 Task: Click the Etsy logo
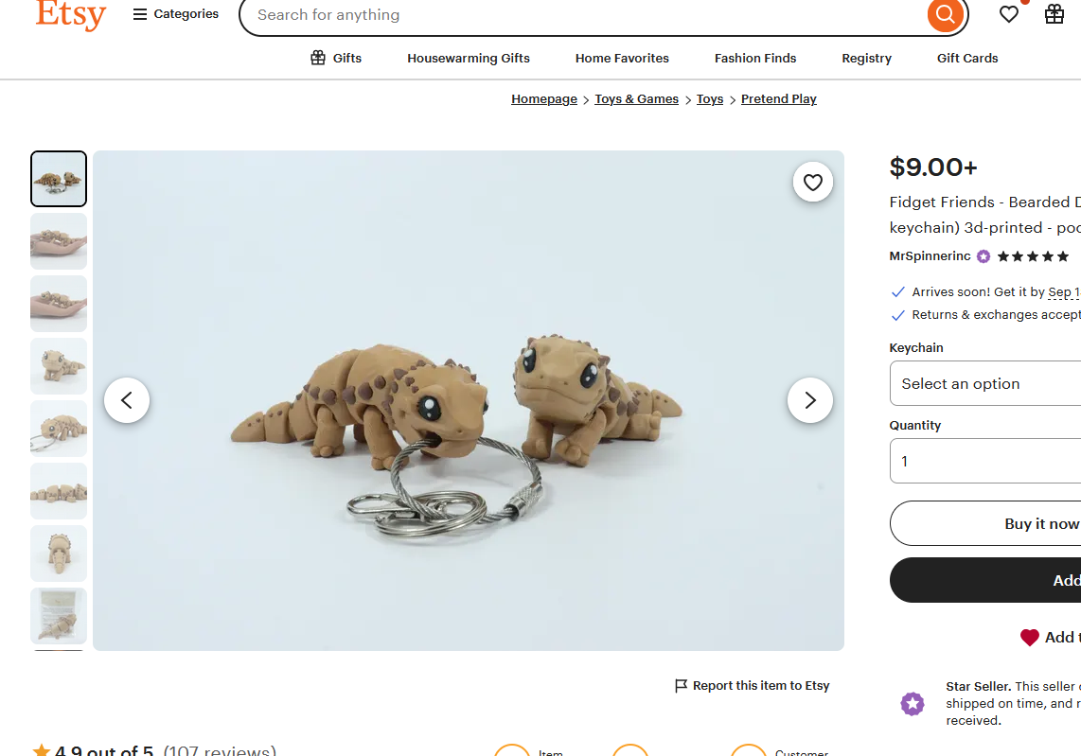coord(71,14)
